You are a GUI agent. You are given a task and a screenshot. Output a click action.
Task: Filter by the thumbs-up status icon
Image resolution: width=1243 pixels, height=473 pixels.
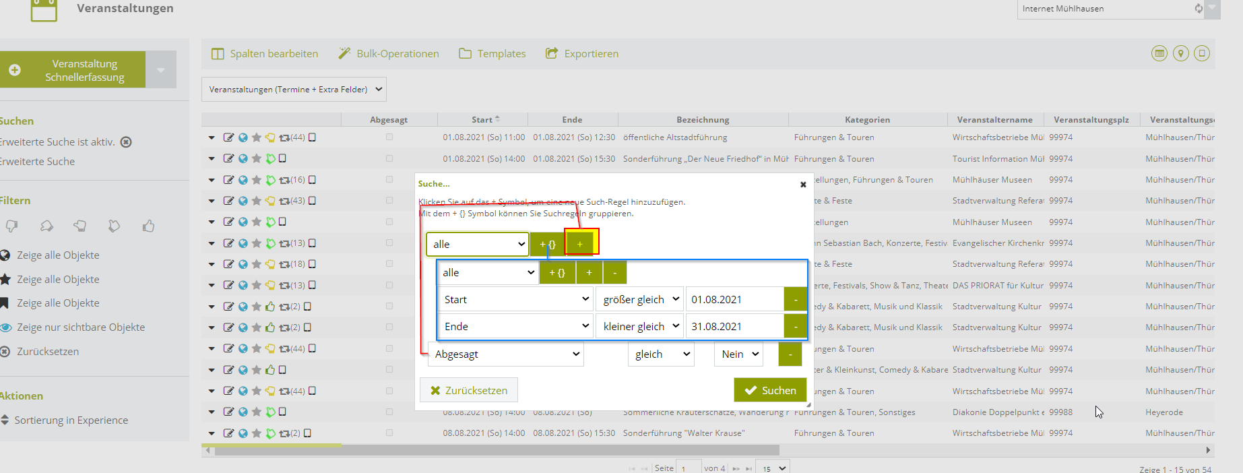click(x=148, y=226)
